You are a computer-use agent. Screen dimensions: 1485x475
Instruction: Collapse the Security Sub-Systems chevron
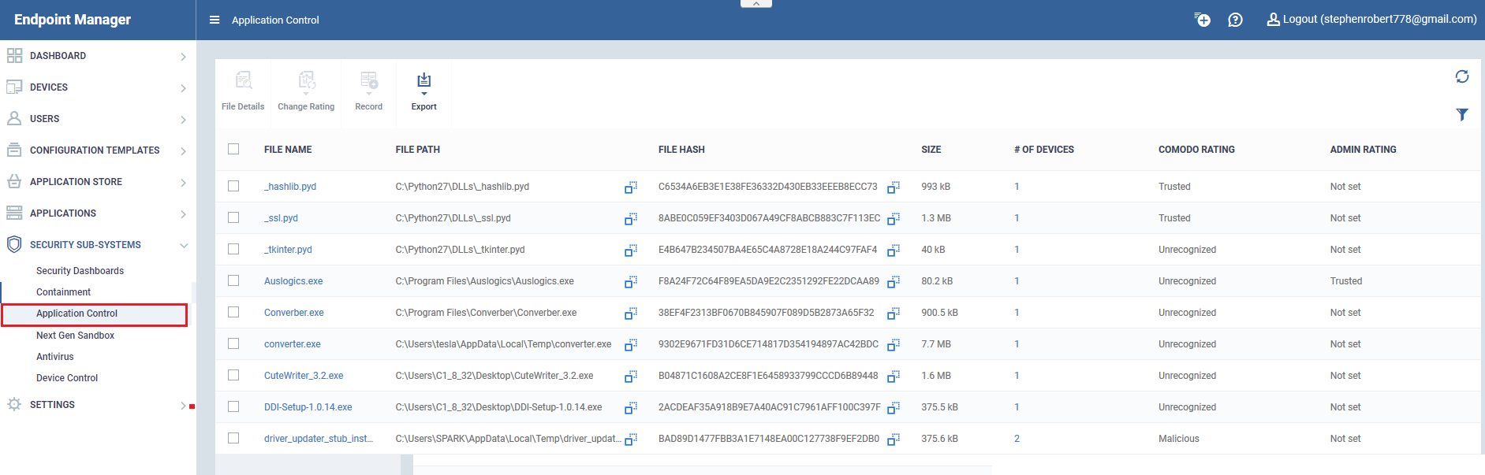(184, 246)
